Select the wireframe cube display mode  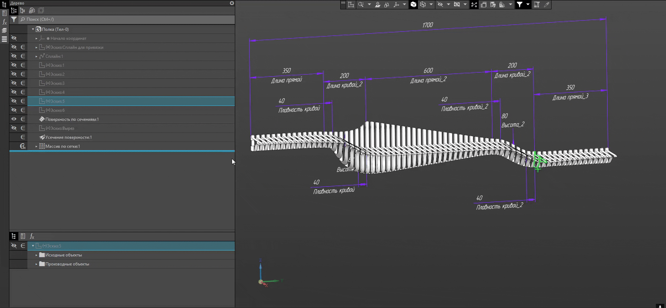(x=423, y=4)
